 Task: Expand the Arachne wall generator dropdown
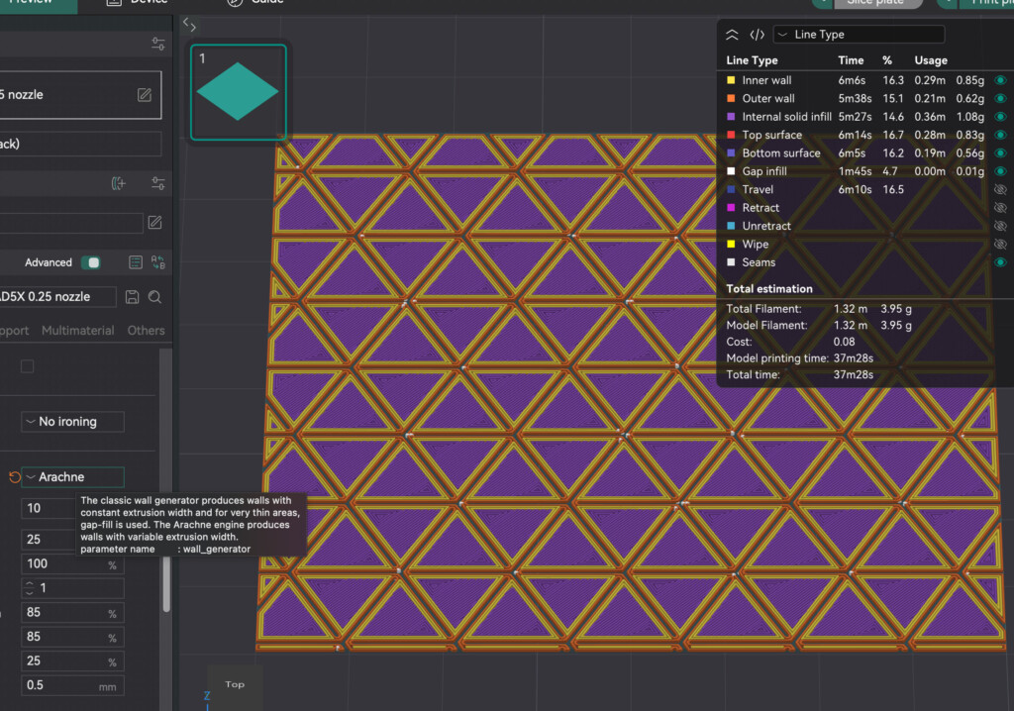tap(72, 477)
